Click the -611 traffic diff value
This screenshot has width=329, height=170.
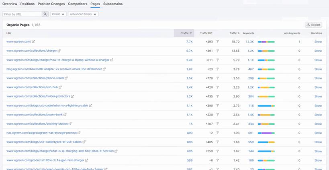click(x=209, y=60)
